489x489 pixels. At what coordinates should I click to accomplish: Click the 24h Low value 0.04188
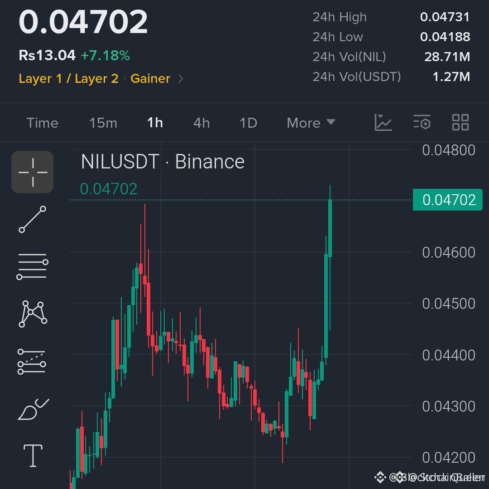[445, 37]
